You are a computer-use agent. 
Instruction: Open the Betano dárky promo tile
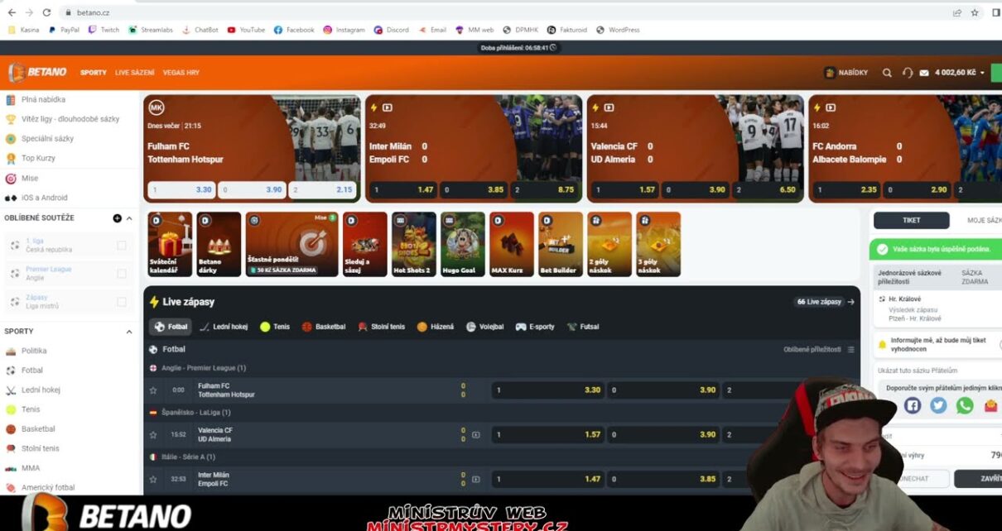click(x=219, y=244)
